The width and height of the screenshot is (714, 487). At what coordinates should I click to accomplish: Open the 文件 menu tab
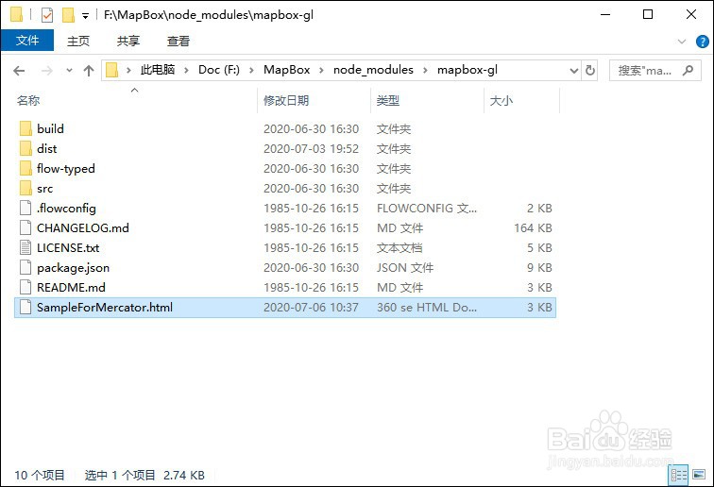point(27,41)
